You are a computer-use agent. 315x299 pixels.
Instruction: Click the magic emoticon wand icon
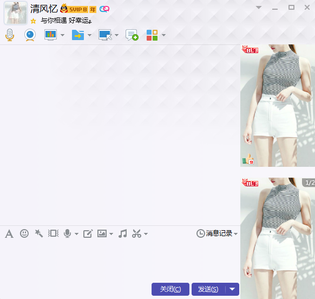tap(39, 233)
